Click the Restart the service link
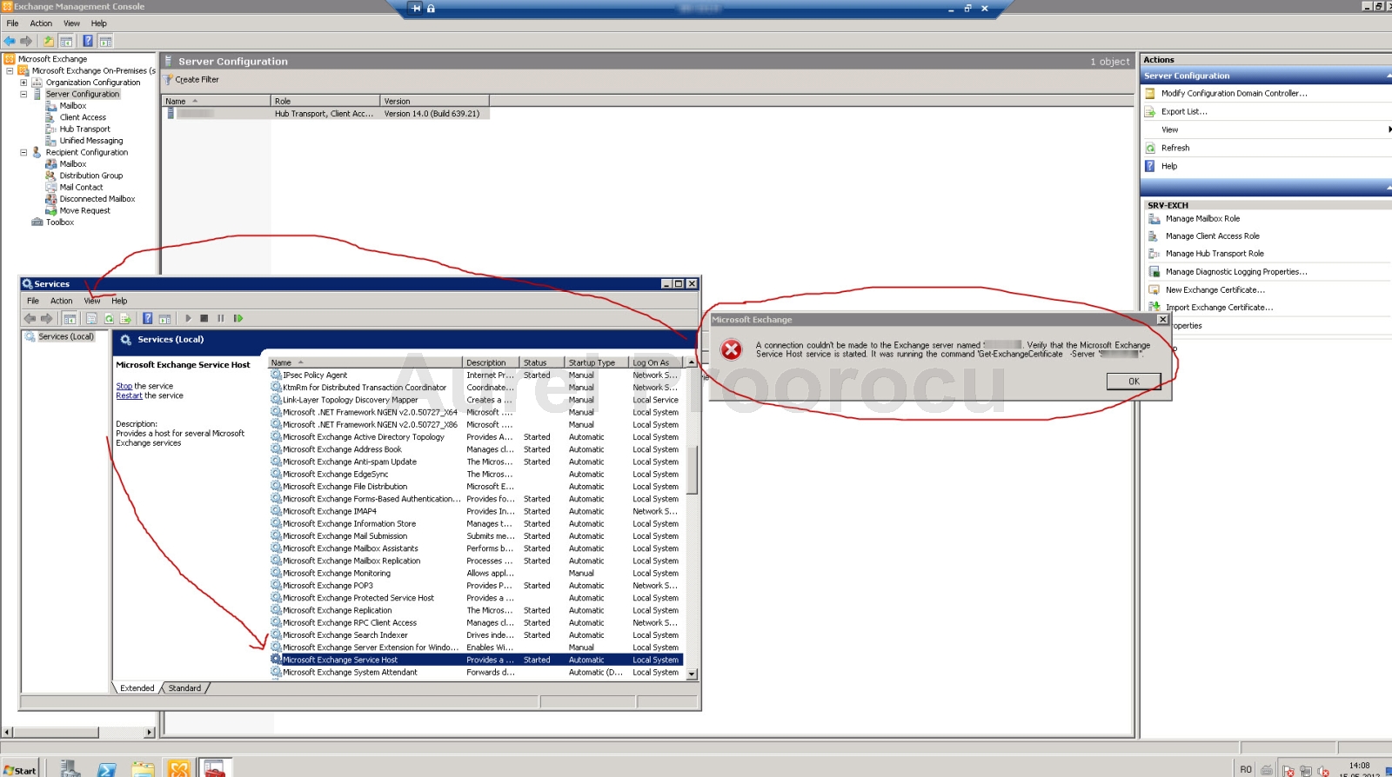This screenshot has width=1392, height=777. [x=129, y=395]
